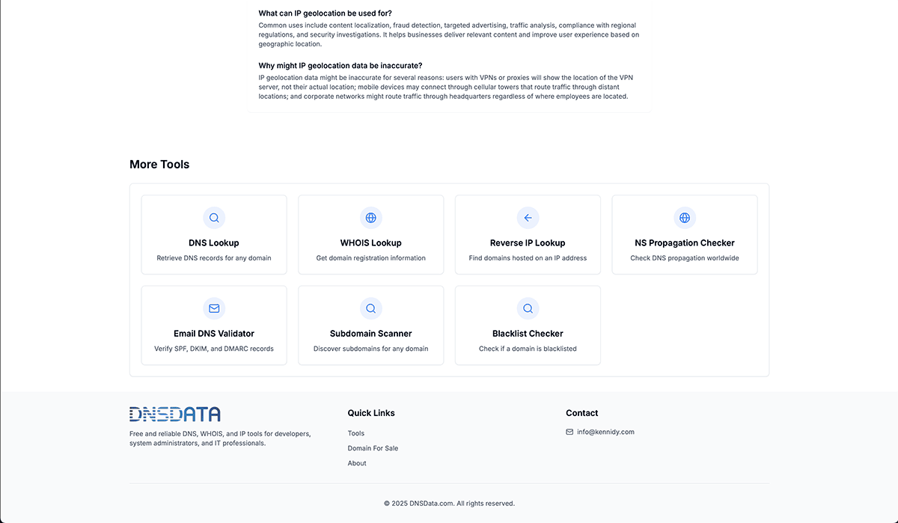Open the Tools quick link
The width and height of the screenshot is (898, 523).
coord(356,433)
